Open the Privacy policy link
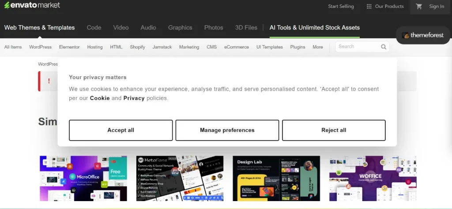Screen dimensions: 452x209 click(134, 98)
